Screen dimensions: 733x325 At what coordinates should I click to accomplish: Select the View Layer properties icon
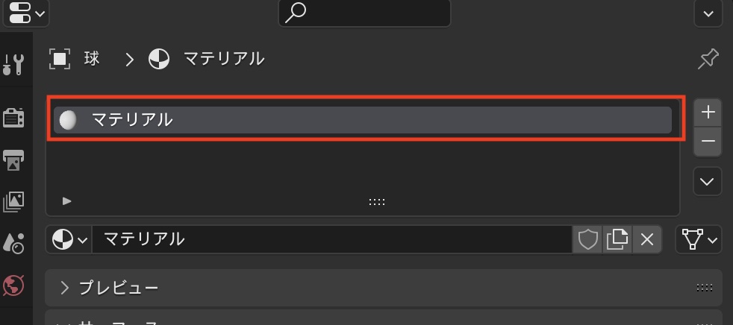tap(13, 201)
